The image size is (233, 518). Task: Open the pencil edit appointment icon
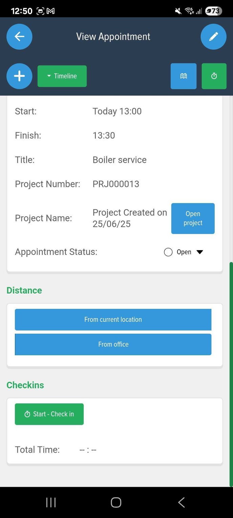pyautogui.click(x=213, y=37)
